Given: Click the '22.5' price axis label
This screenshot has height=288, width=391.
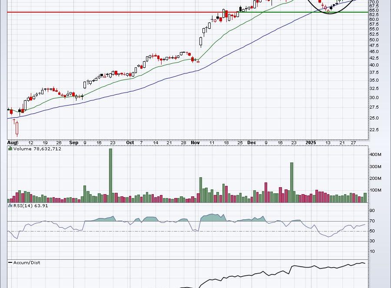Looking at the screenshot, I should pos(374,129).
